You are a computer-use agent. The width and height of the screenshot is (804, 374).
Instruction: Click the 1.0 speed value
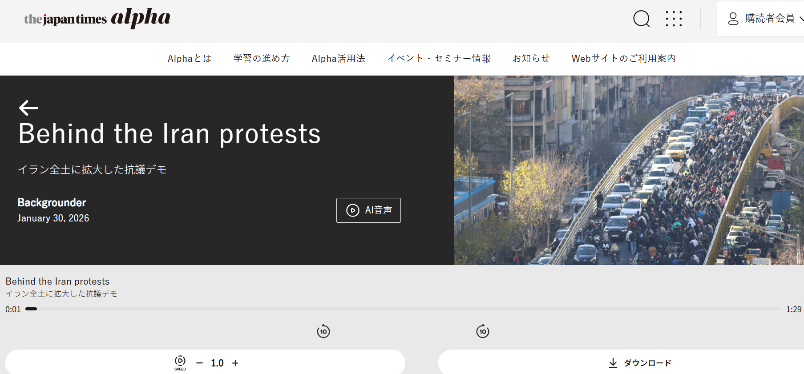click(217, 363)
